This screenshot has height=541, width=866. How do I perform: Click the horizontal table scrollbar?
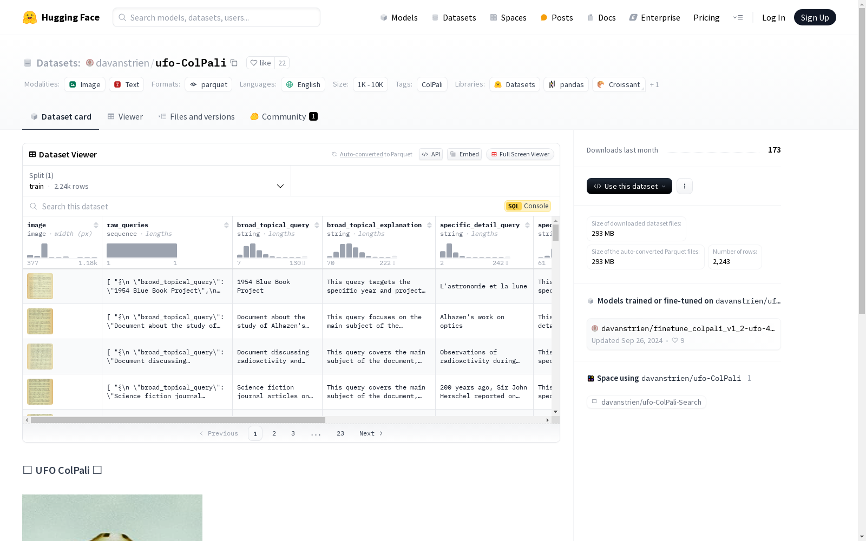(178, 420)
